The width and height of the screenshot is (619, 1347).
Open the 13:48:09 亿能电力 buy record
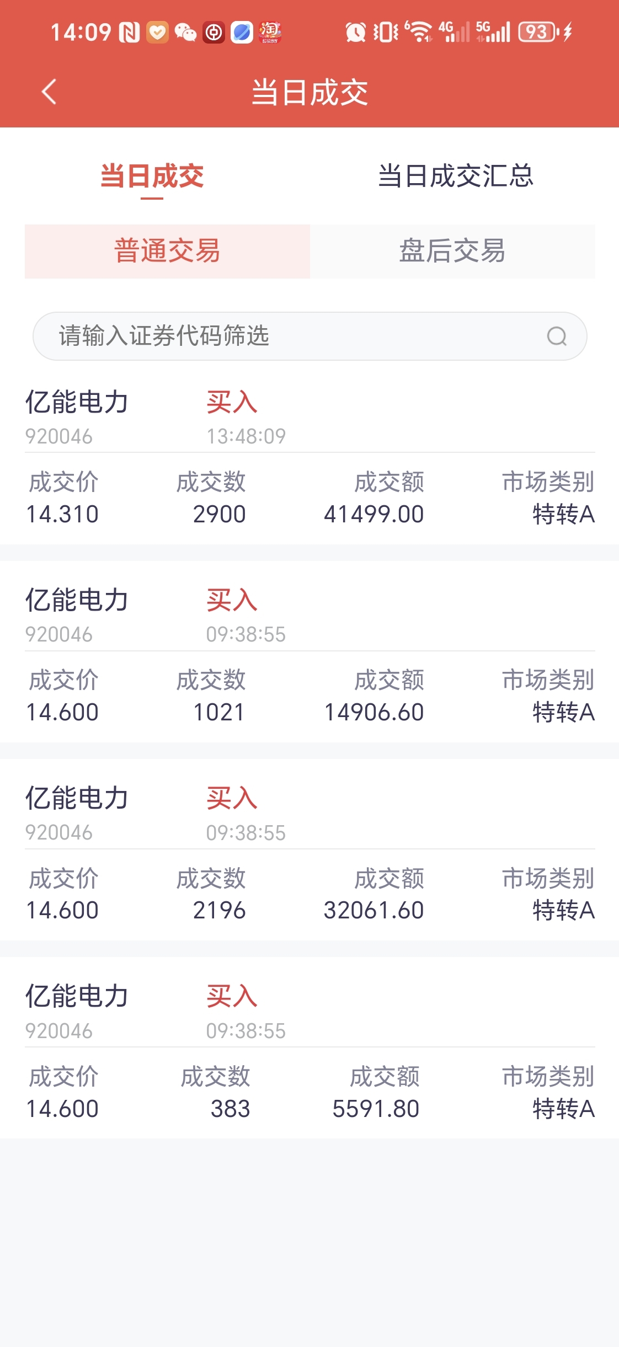(x=309, y=458)
